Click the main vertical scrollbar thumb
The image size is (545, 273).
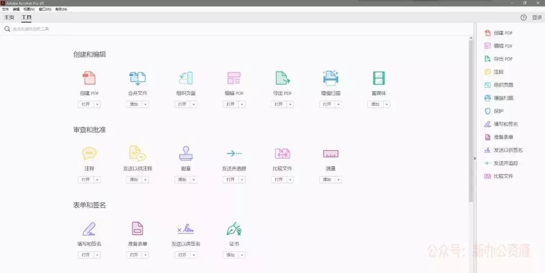(x=471, y=121)
